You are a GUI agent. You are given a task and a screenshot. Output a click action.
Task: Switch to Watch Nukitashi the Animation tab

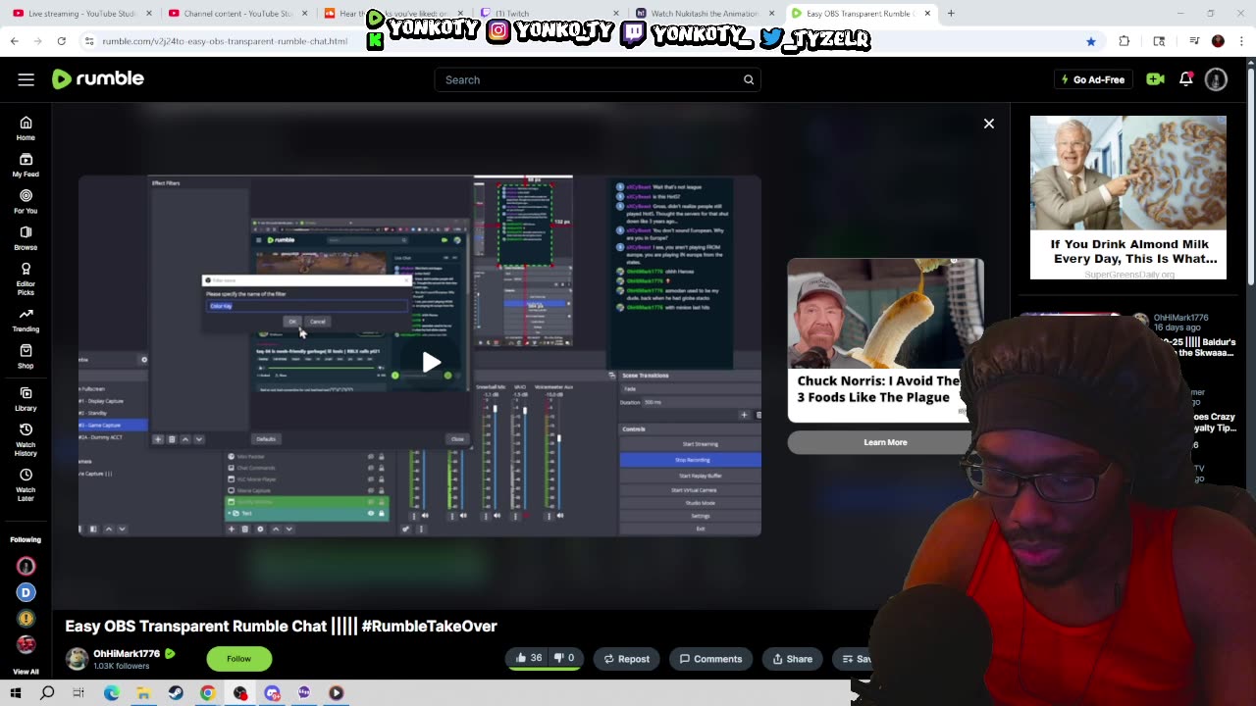[x=703, y=14]
